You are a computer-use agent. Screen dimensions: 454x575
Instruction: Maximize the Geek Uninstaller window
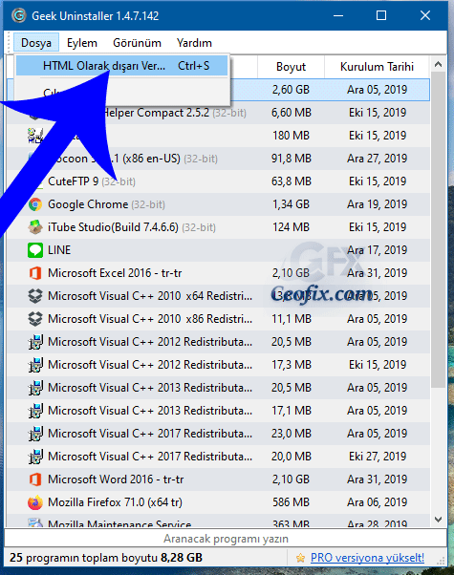(381, 15)
